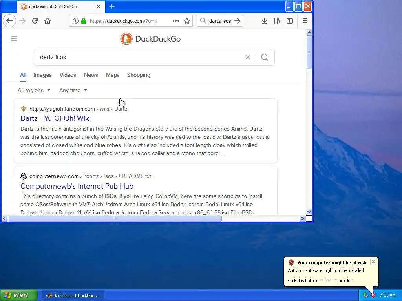
Task: Click the "This directory contains" description text
Action: tap(141, 204)
